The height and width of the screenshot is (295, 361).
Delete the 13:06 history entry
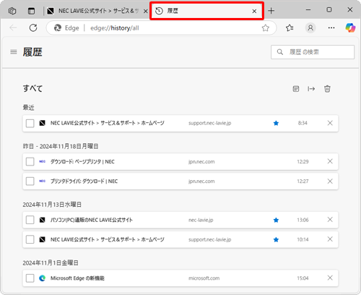click(330, 220)
